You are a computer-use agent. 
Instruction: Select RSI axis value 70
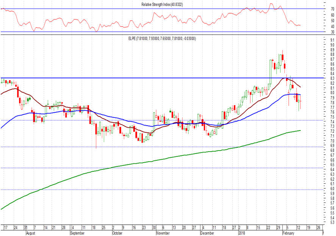click(x=333, y=9)
